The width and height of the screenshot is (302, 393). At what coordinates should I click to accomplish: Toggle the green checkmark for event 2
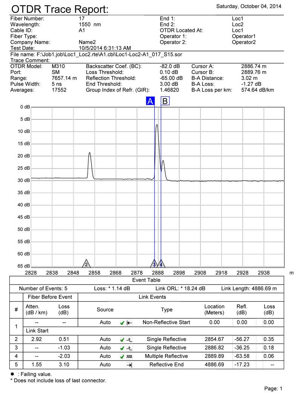[122, 339]
